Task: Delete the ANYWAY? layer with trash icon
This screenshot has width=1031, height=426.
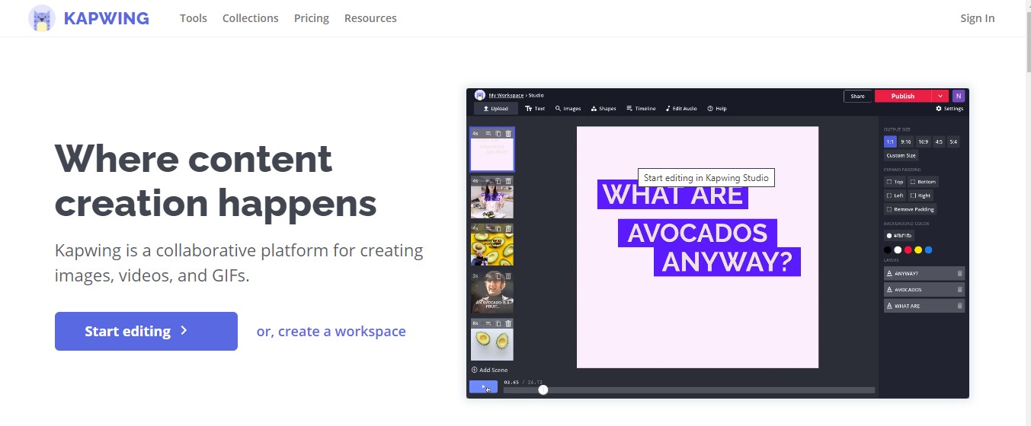Action: [x=959, y=273]
